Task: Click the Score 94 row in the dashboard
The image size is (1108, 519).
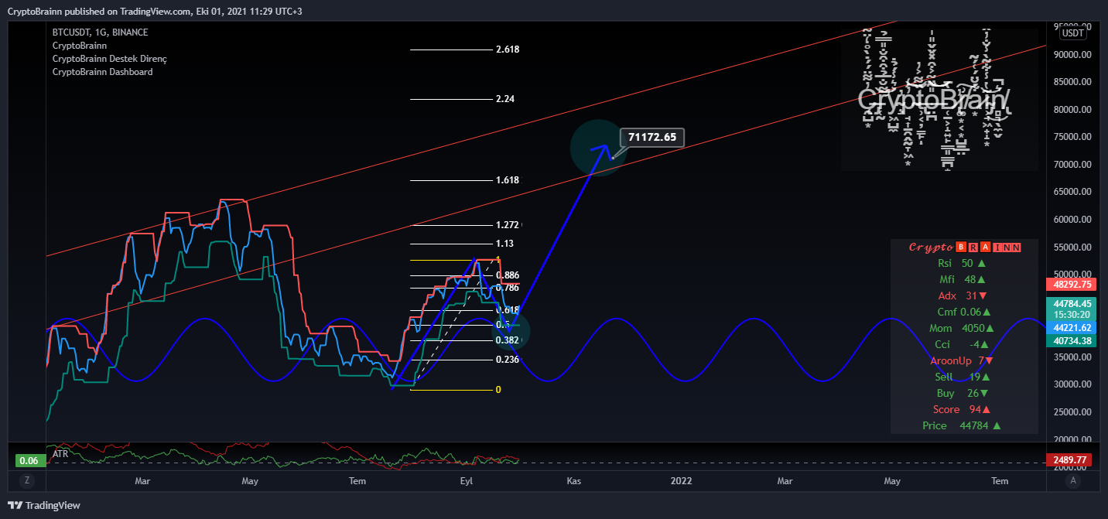Action: [963, 409]
